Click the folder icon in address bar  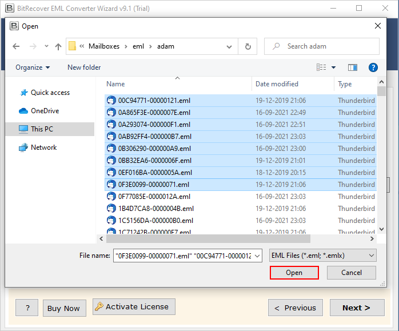72,46
